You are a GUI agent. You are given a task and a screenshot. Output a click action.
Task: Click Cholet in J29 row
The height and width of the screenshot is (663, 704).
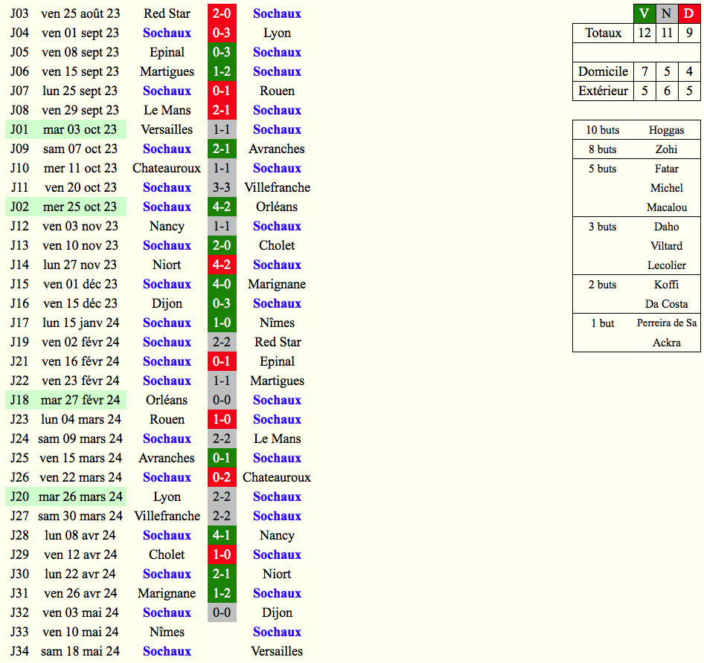coord(167,554)
